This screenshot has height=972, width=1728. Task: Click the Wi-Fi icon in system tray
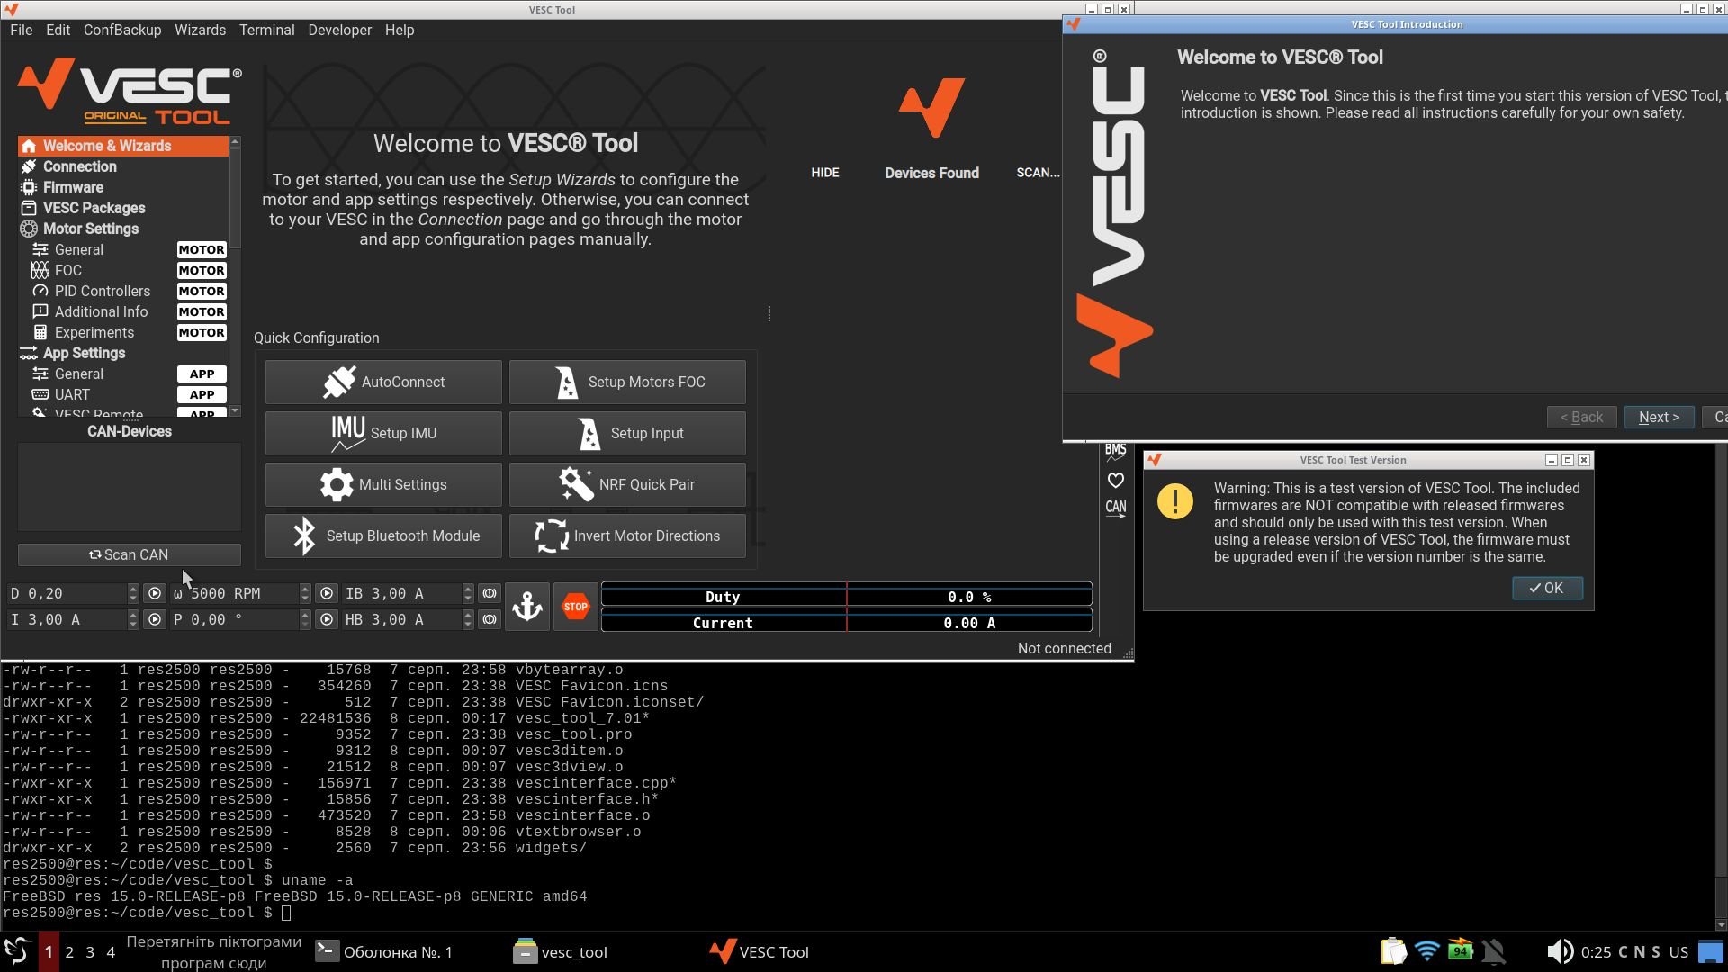point(1427,951)
